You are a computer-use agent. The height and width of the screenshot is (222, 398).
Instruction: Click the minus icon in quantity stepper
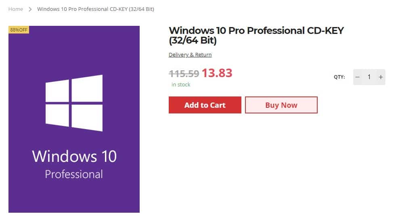pos(357,77)
